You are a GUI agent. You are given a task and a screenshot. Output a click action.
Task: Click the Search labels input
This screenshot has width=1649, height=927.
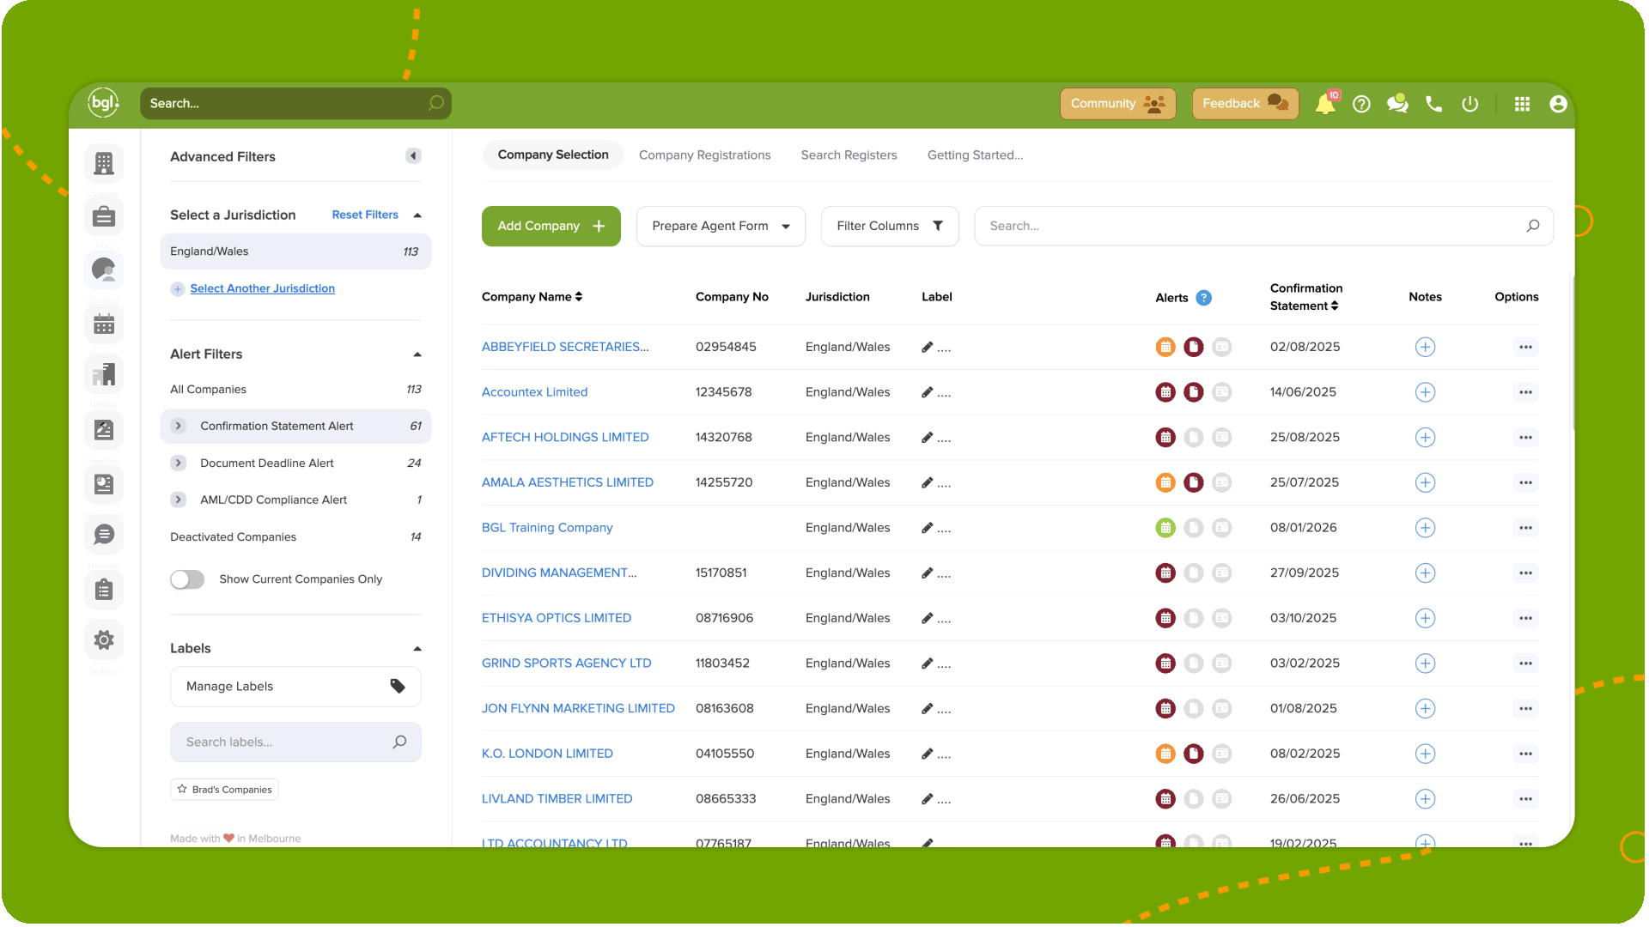tap(295, 742)
